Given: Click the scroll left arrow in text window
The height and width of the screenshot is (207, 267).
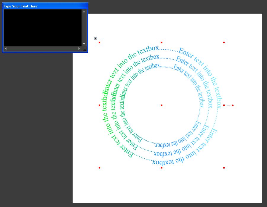Looking at the screenshot, I should coord(6,49).
